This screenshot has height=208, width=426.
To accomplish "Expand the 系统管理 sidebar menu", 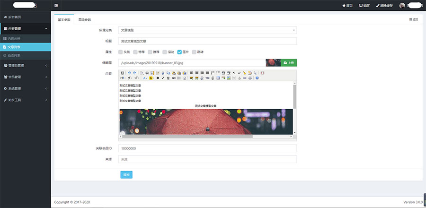I will click(25, 88).
